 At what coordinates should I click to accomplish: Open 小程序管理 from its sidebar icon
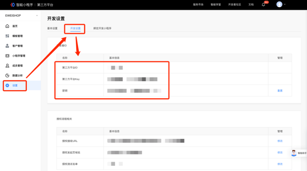coord(8,55)
